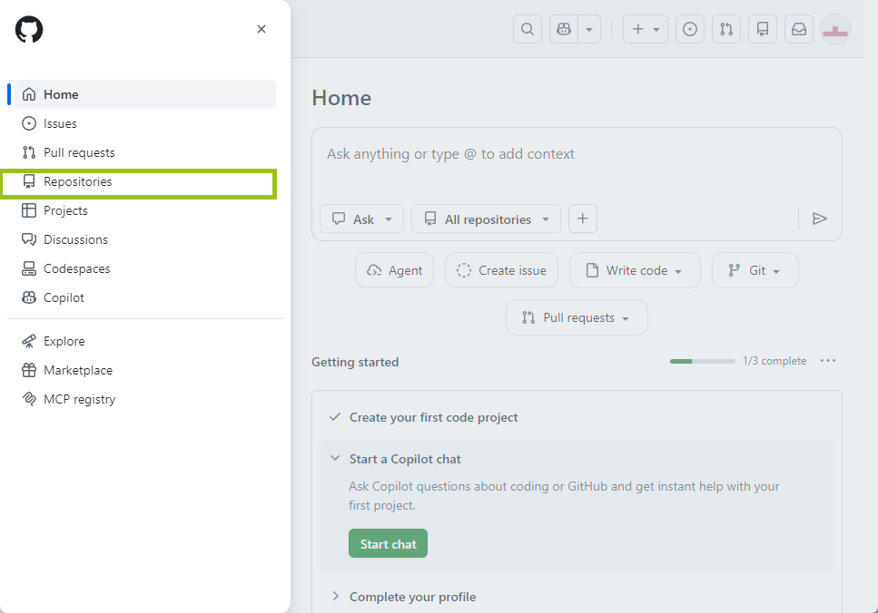Open Copilot chat icon in header
Screen dimensions: 878x613
pos(564,29)
